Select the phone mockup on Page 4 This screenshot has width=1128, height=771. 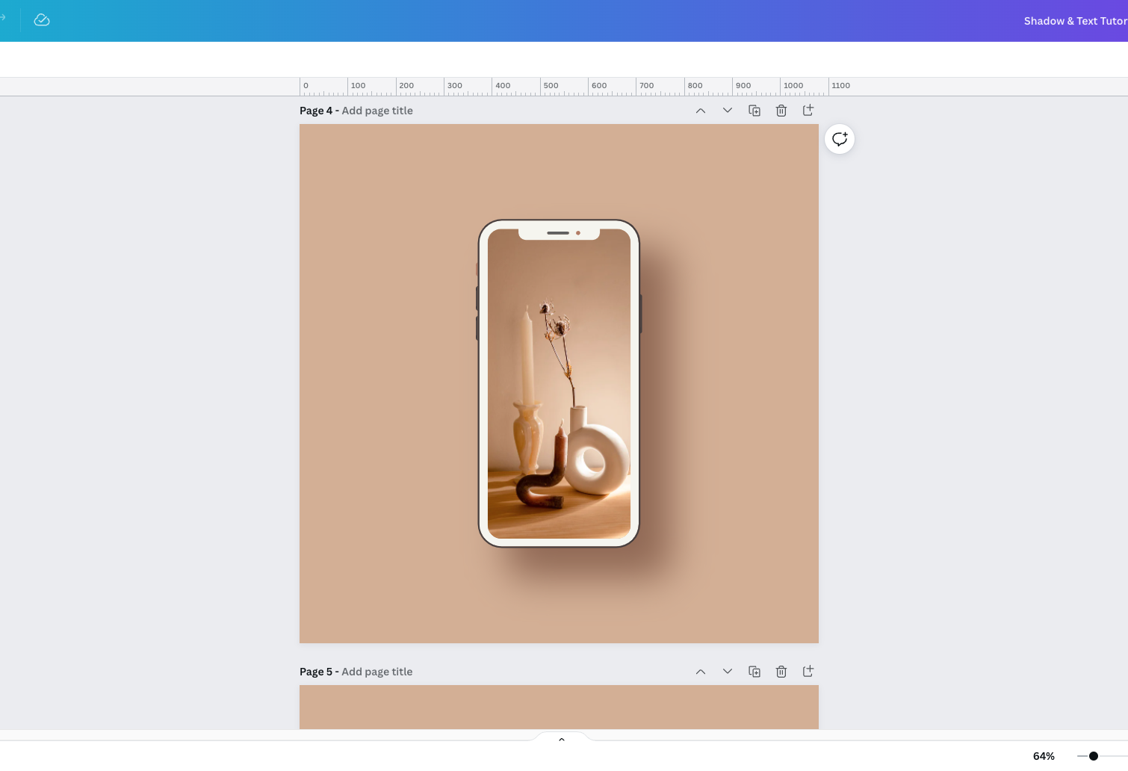click(x=559, y=383)
